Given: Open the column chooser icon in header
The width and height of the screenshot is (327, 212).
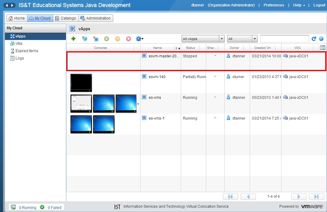Looking at the screenshot, I should pyautogui.click(x=322, y=48).
